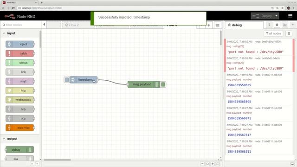Viewport: 297px width, 167px height.
Task: Select the msg.payload debug node on the canvas
Action: (144, 84)
